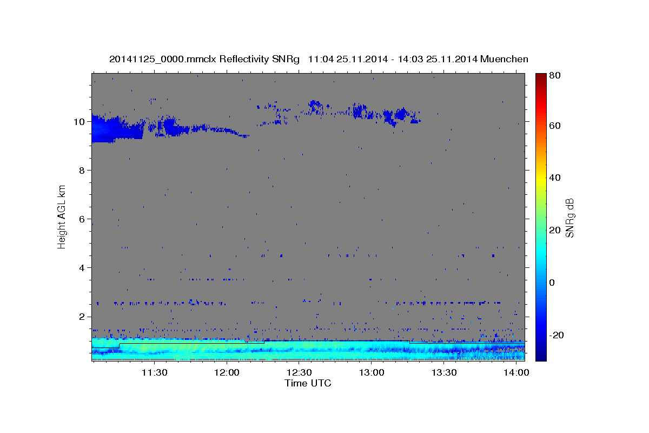This screenshot has height=433, width=649.
Task: Click the cyan boundary layer echo near the surface
Action: tap(308, 349)
